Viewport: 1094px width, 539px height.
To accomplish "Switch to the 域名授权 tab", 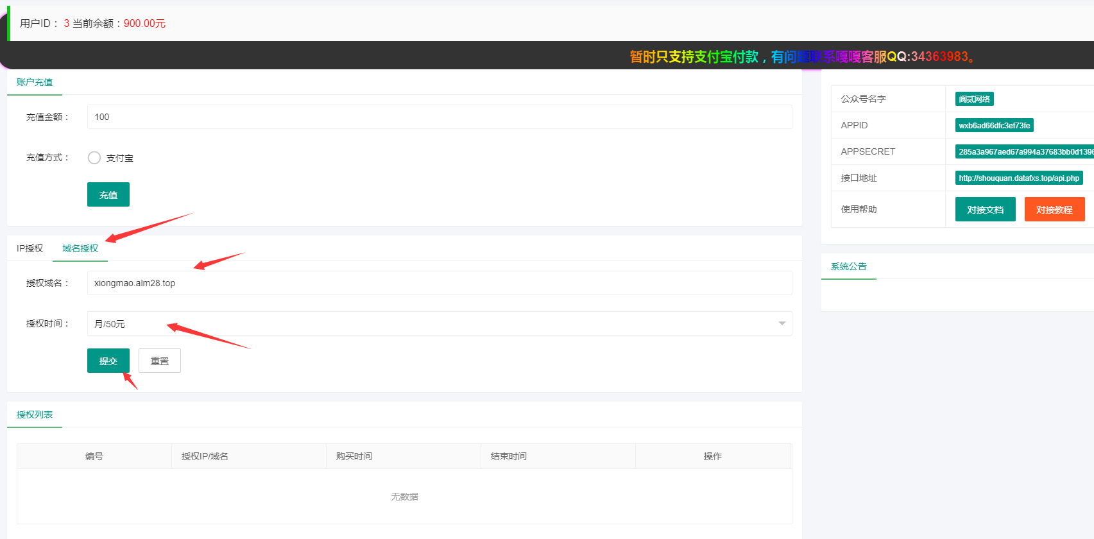I will (80, 248).
